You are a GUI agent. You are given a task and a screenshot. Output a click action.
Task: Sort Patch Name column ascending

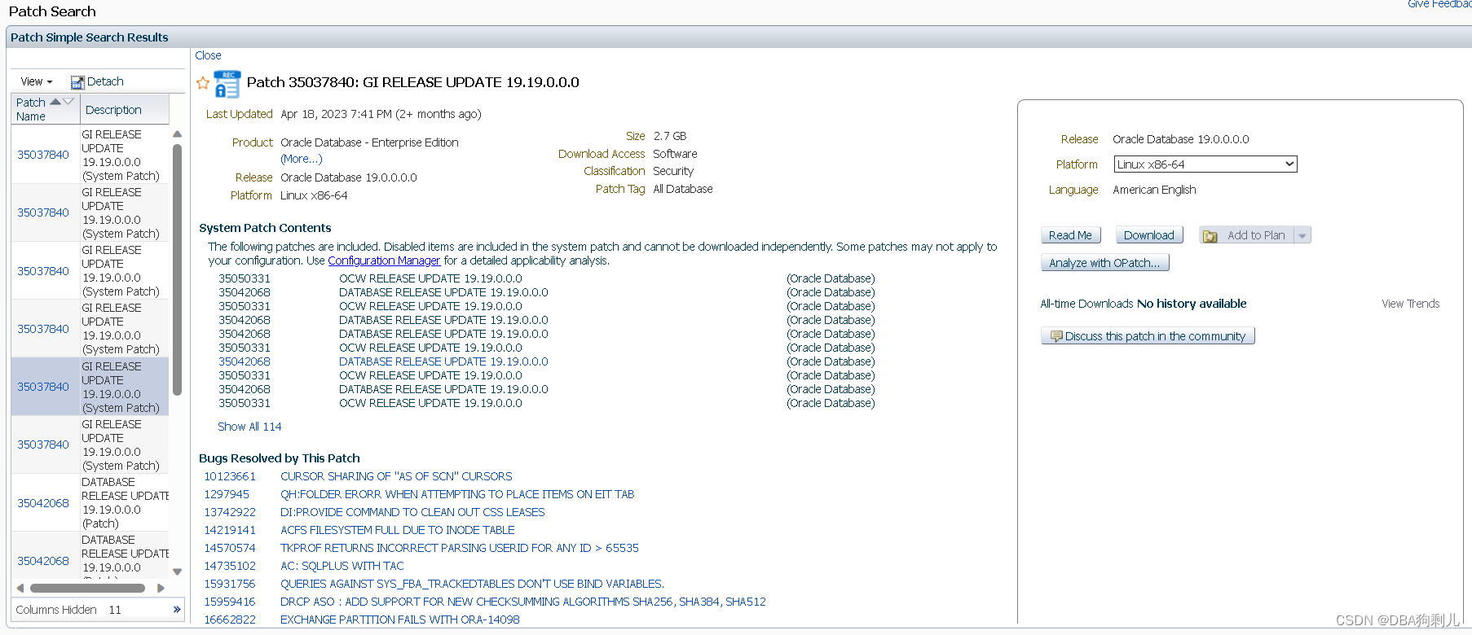pos(55,102)
